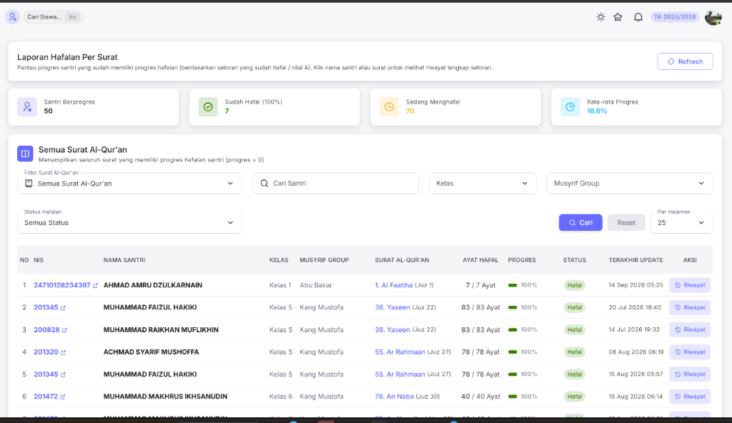This screenshot has height=423, width=732.
Task: Click Riwayat for Muhammad Raikhan Muflikhin
Action: click(x=690, y=329)
